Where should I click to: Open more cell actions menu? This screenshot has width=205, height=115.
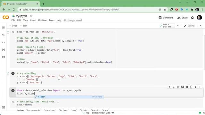pyautogui.click(x=200, y=87)
